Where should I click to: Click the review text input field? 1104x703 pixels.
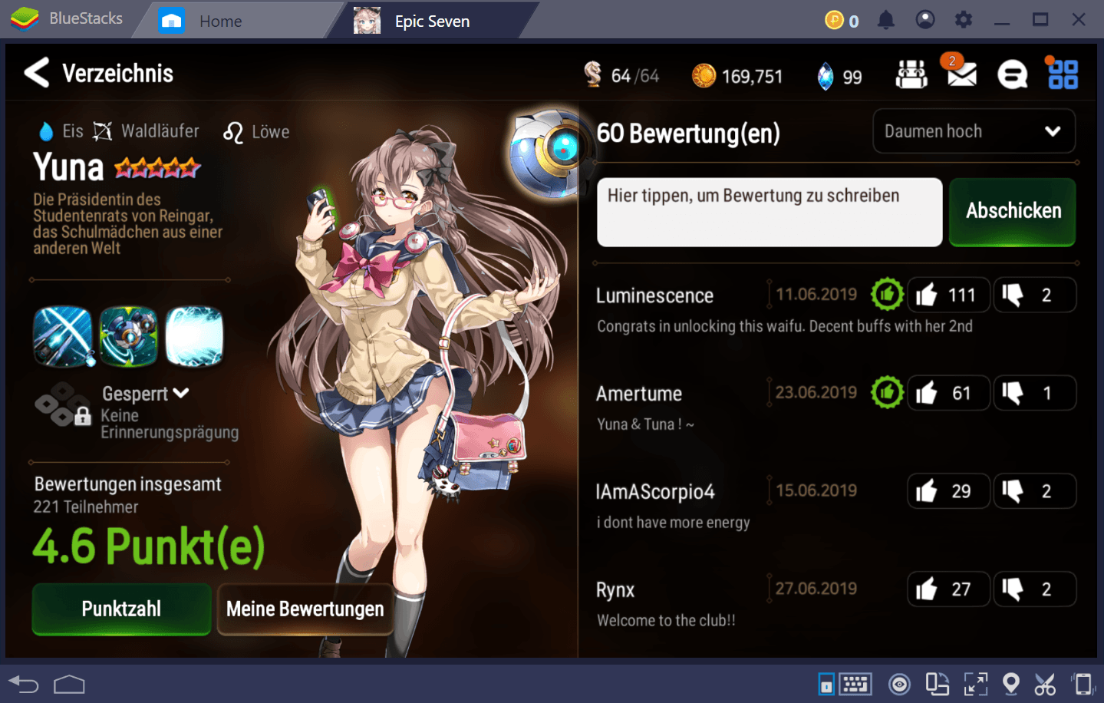pos(770,213)
